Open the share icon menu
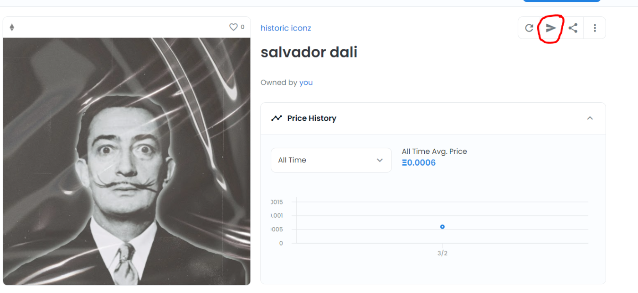Image resolution: width=638 pixels, height=293 pixels. pyautogui.click(x=573, y=28)
